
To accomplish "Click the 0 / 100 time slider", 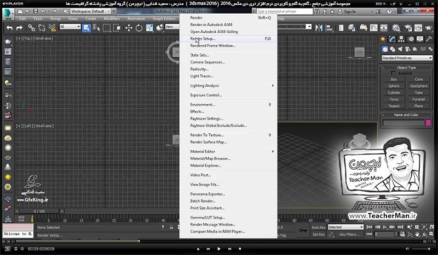I will [x=39, y=211].
